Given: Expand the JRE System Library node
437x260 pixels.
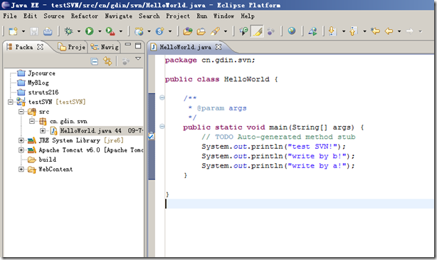Looking at the screenshot, I should (21, 140).
